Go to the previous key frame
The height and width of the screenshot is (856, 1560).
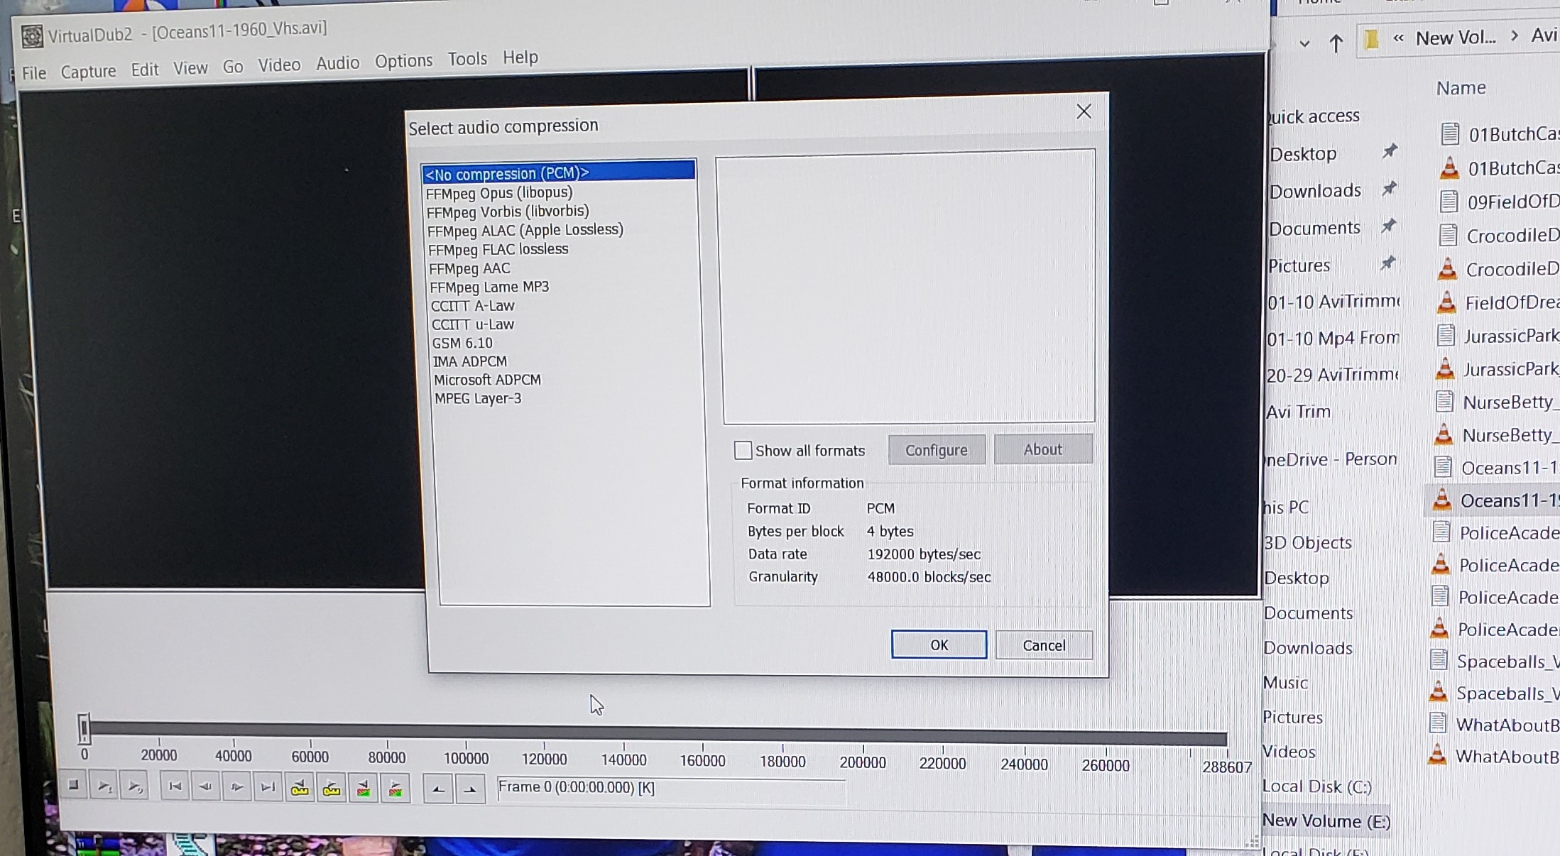pyautogui.click(x=300, y=788)
